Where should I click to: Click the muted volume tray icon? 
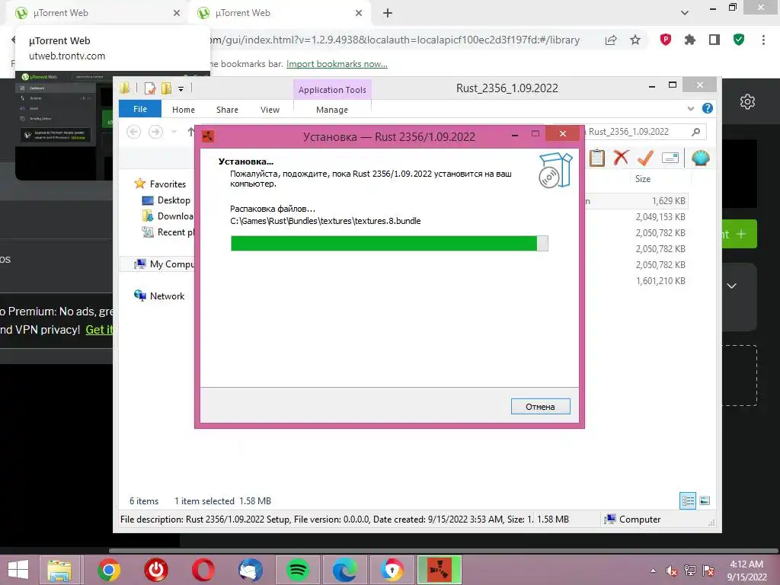tap(672, 571)
